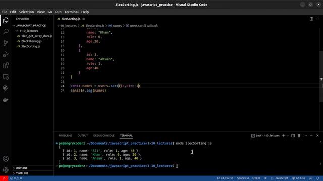Screen dimensions: 323x181
Task: Change indentation Spaces: 4
Action: click(x=243, y=178)
